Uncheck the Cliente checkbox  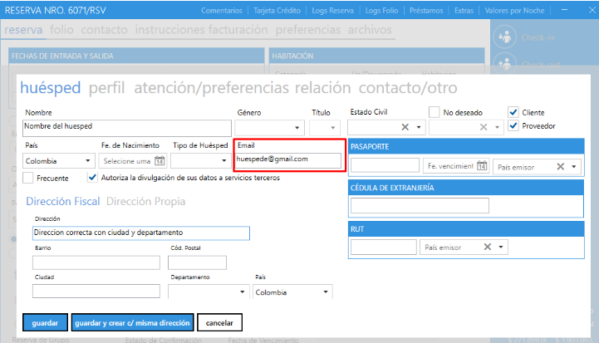click(x=513, y=112)
